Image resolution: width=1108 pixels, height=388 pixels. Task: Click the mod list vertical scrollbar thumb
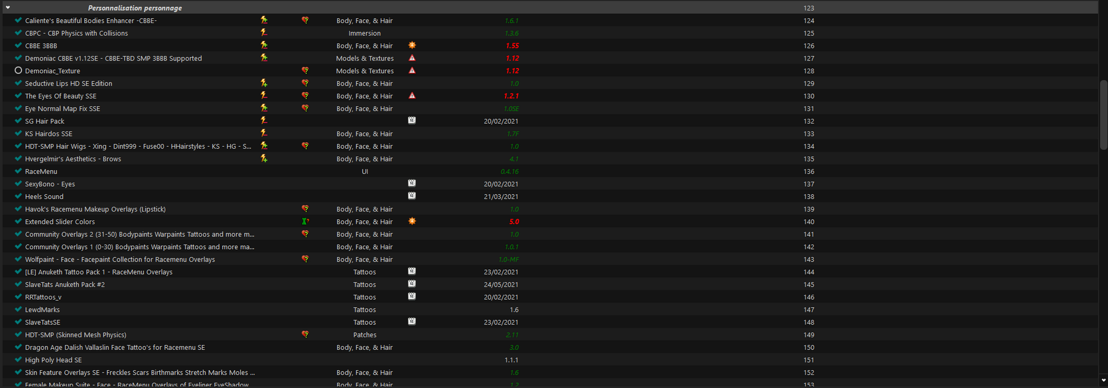[1103, 115]
